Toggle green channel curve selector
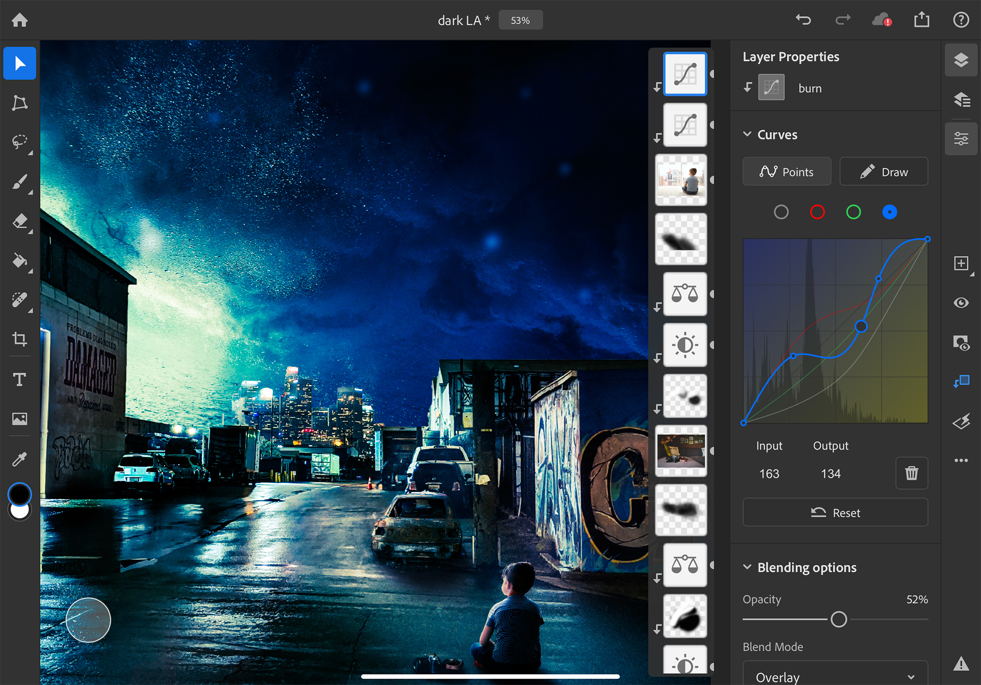The image size is (981, 685). click(x=853, y=212)
